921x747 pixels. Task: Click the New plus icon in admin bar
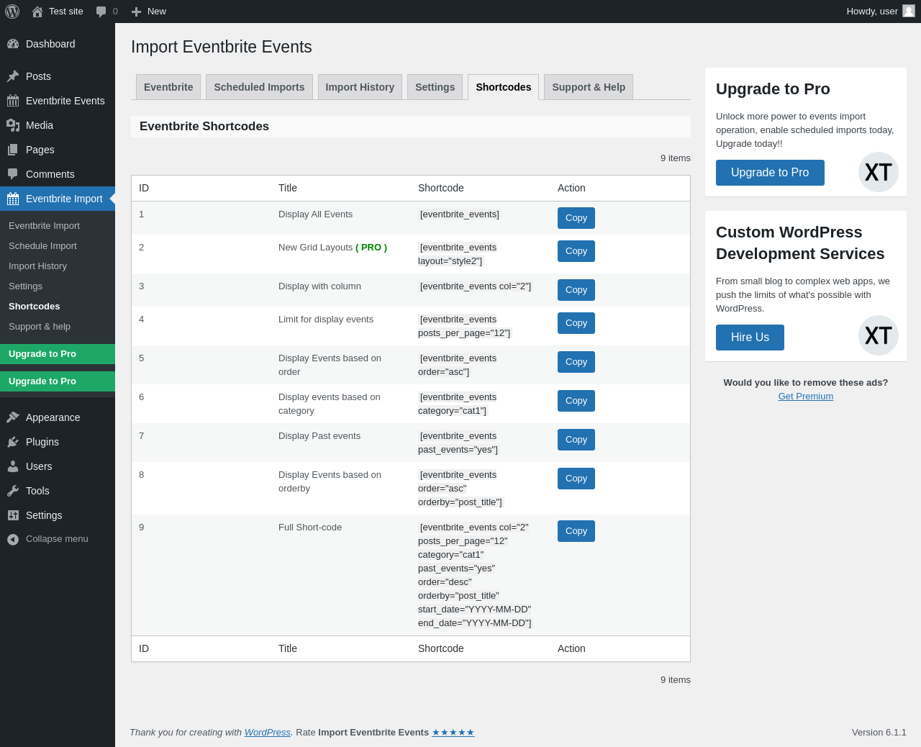136,12
